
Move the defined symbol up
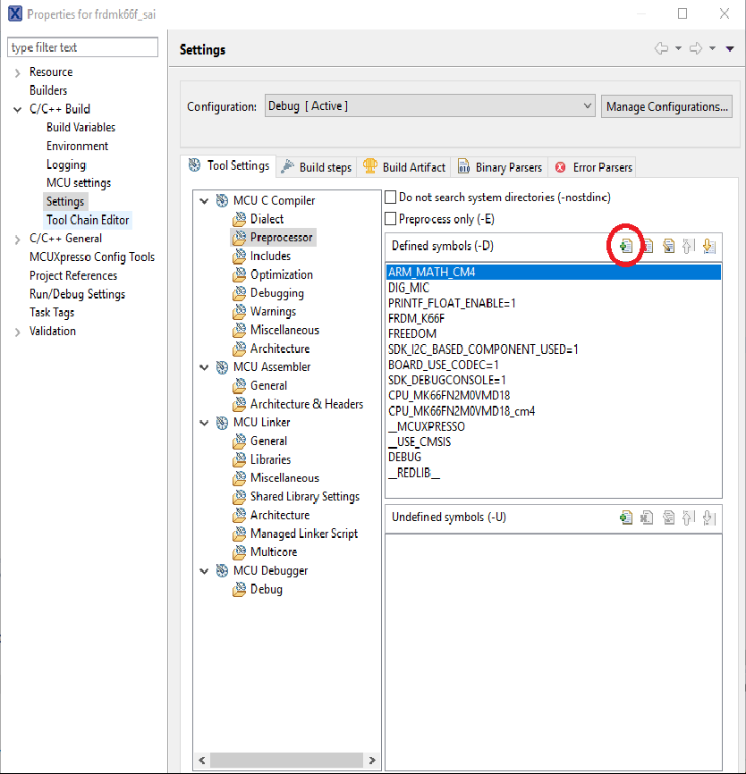coord(688,245)
